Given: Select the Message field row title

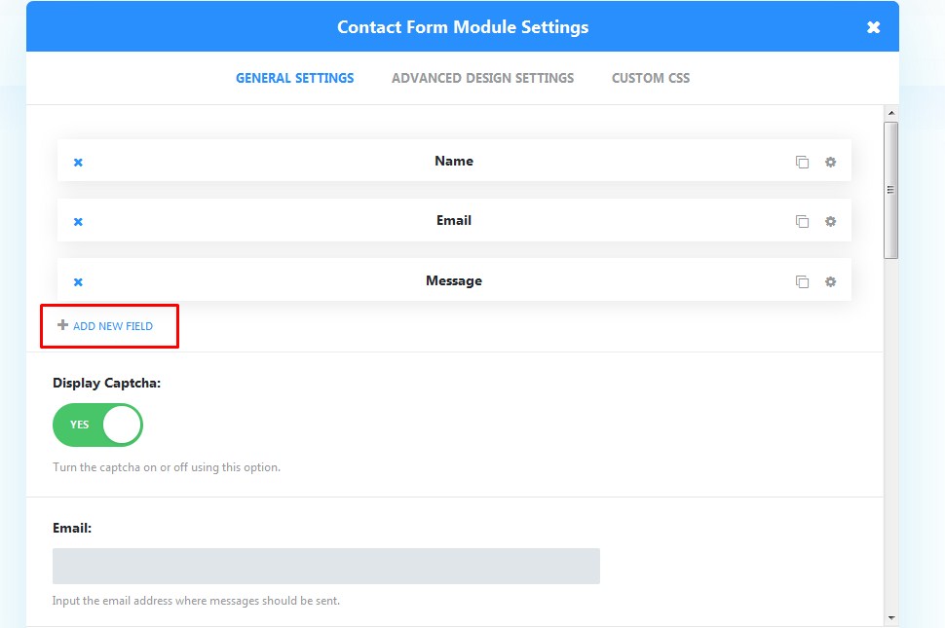Looking at the screenshot, I should [454, 280].
